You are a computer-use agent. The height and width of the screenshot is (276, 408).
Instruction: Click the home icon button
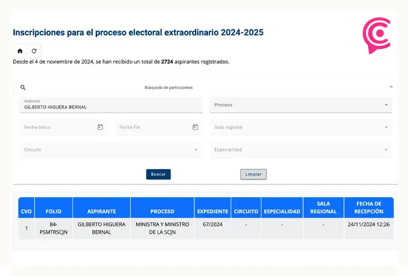pos(20,51)
